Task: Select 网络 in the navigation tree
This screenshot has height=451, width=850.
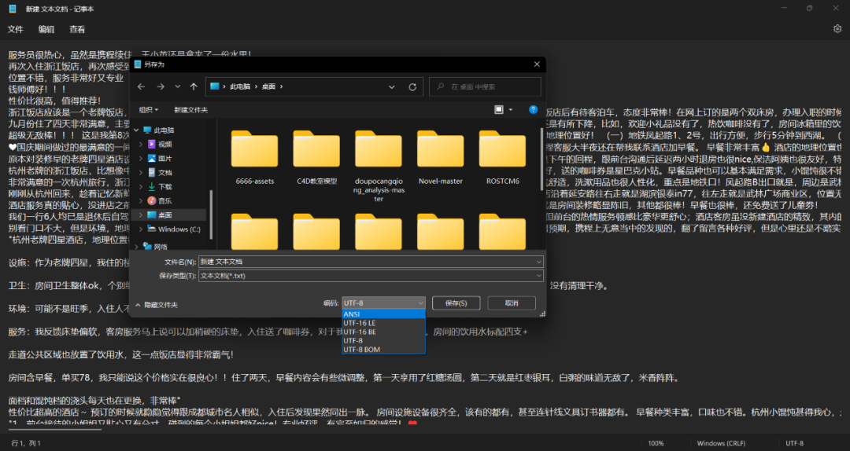Action: click(x=161, y=247)
